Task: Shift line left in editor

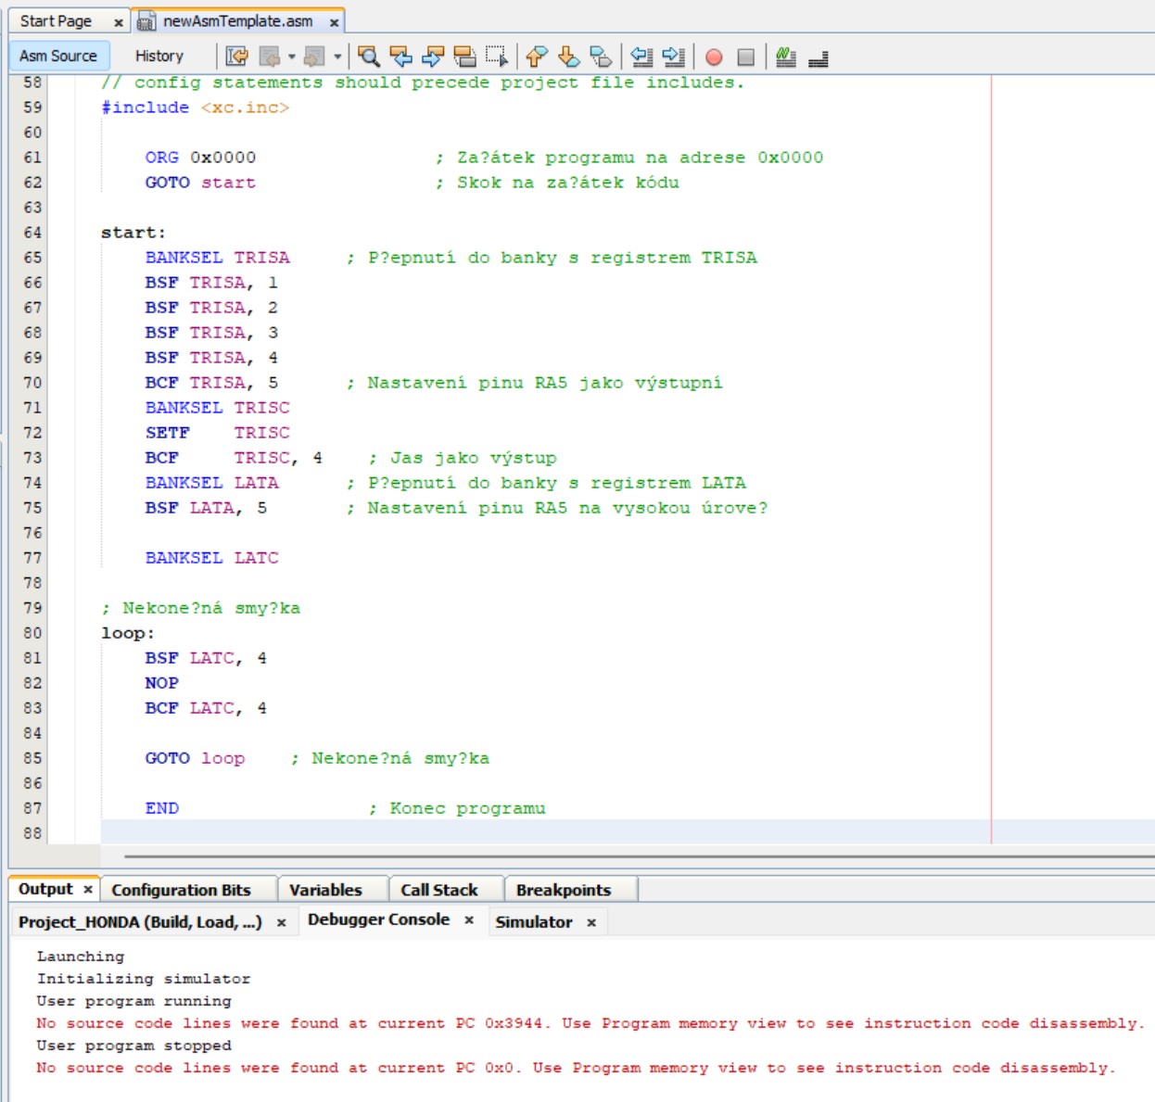Action: pyautogui.click(x=641, y=57)
